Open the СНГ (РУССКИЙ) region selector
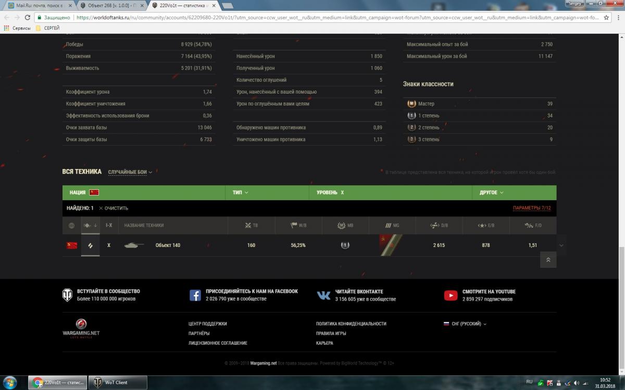 pos(465,323)
